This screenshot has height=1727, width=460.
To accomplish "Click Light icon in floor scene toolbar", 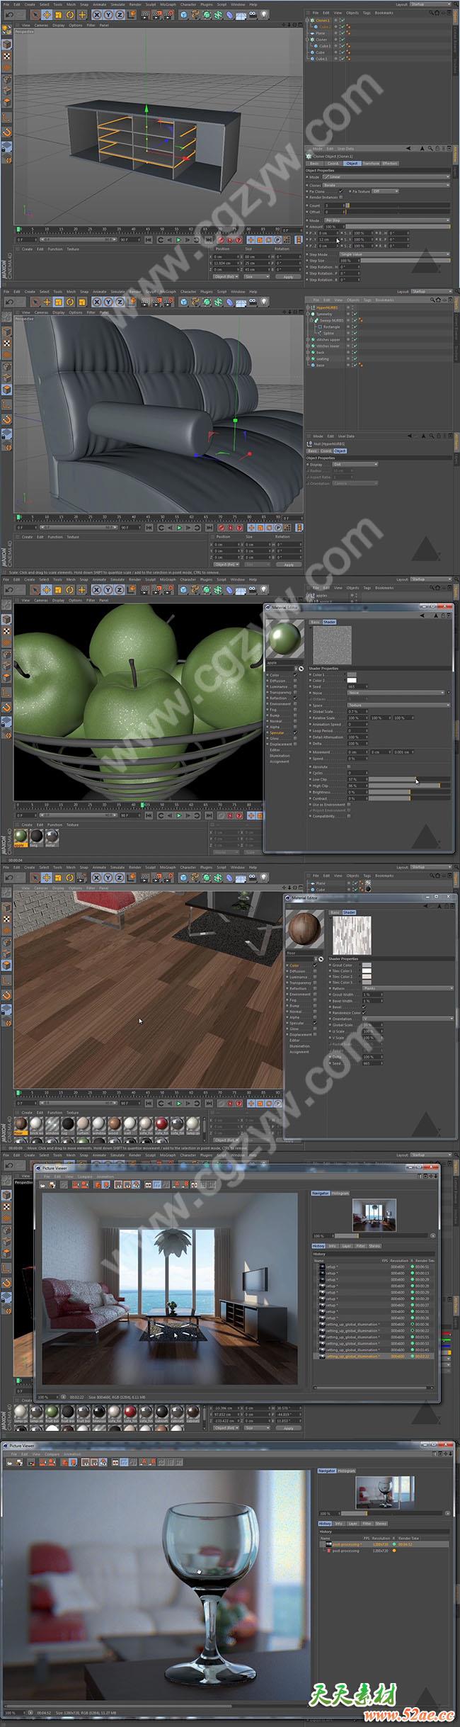I will coord(265,877).
